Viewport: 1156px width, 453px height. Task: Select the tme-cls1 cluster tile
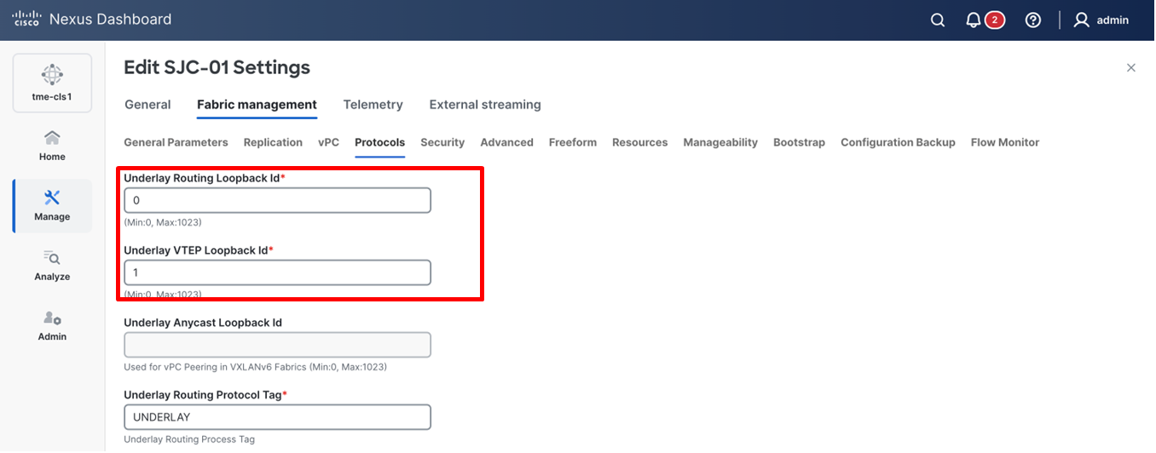pos(52,83)
